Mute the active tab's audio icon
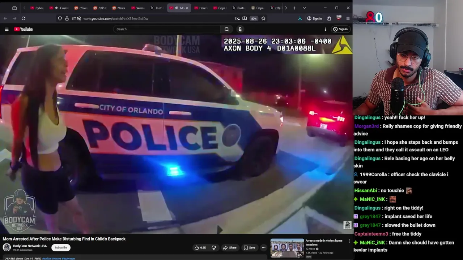Image resolution: width=463 pixels, height=260 pixels. point(177,8)
